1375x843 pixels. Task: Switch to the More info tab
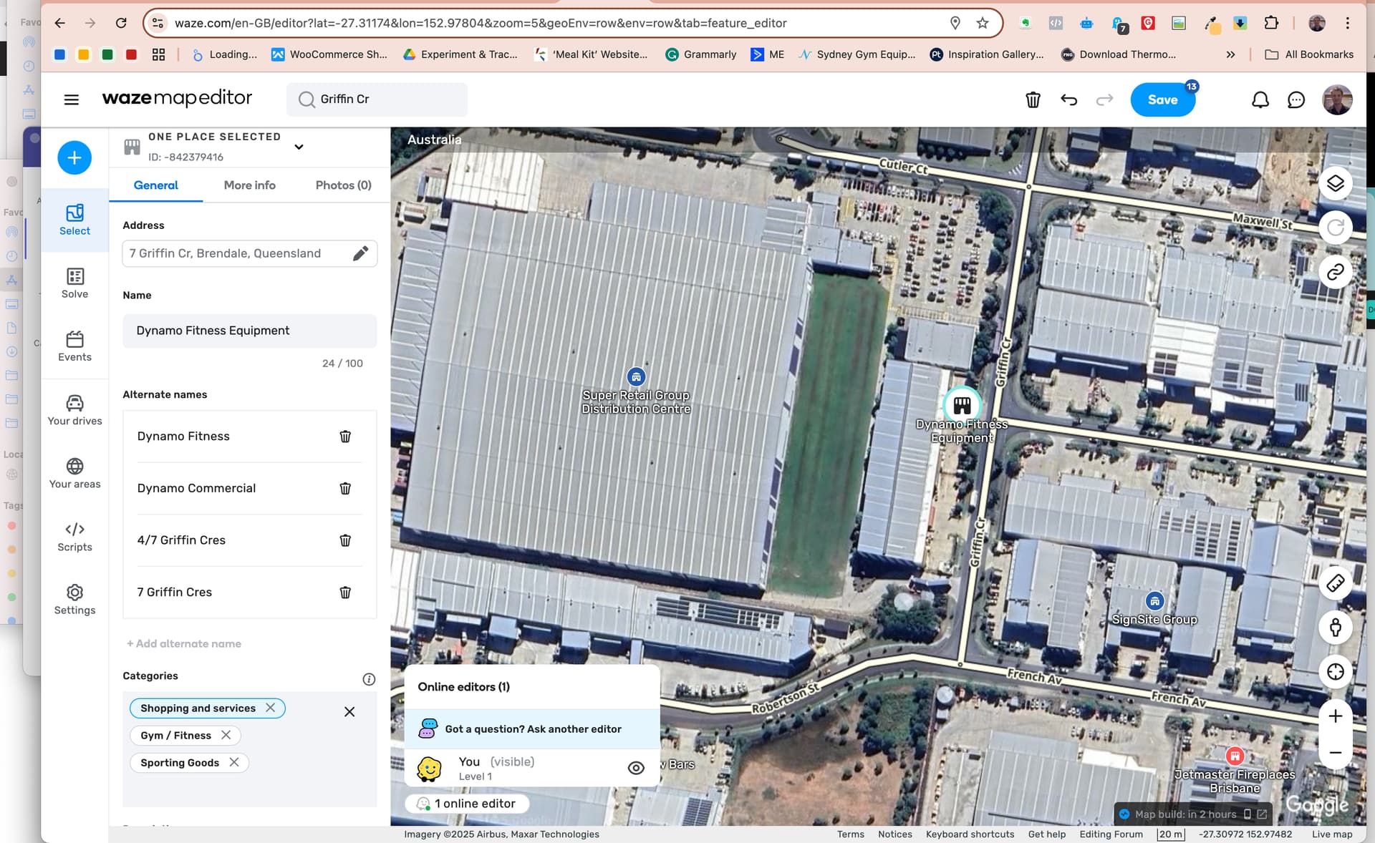click(249, 185)
